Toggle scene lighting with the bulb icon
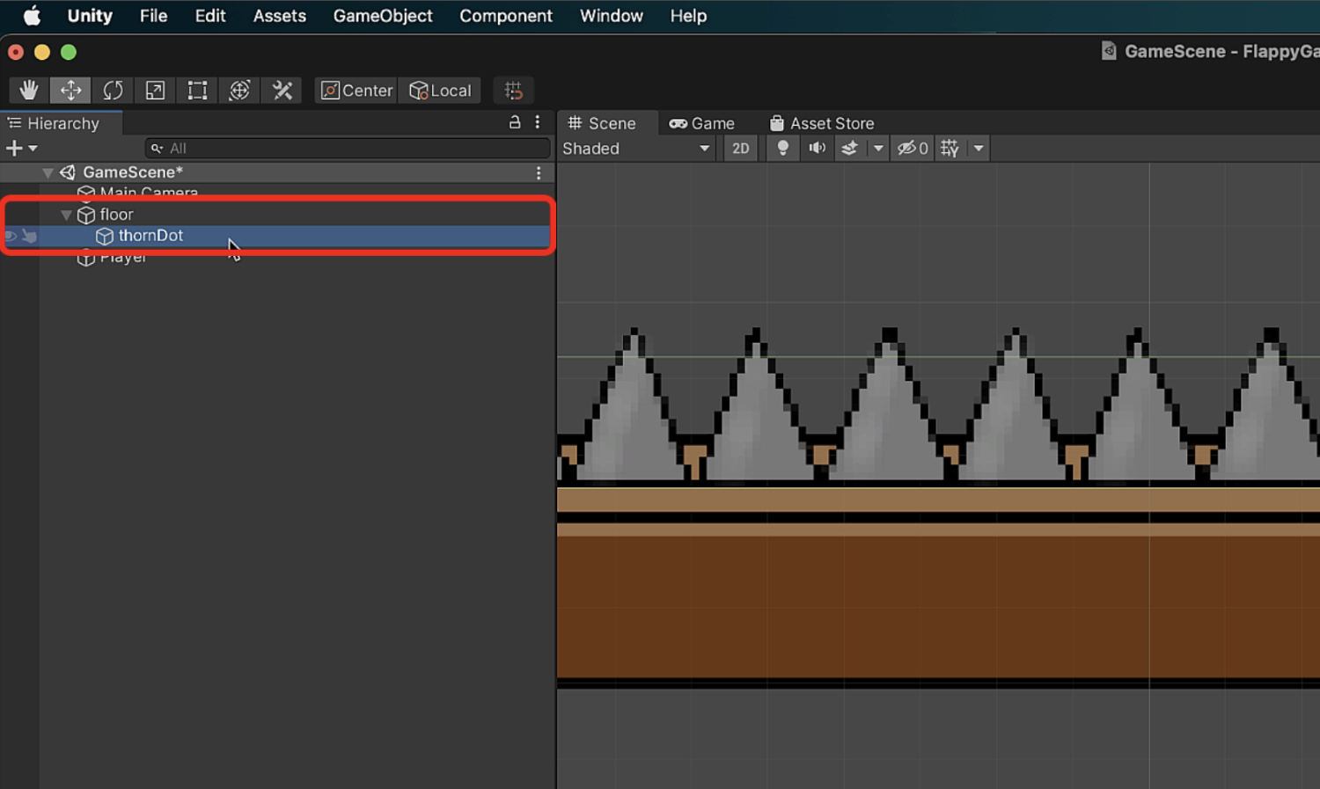Image resolution: width=1320 pixels, height=789 pixels. pyautogui.click(x=782, y=148)
